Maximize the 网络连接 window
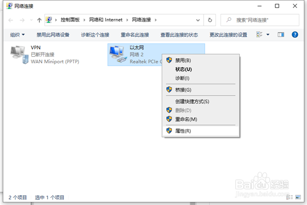Viewport: 307px width, 205px height. [x=277, y=6]
